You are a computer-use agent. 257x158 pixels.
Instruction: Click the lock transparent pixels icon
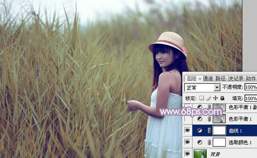[x=201, y=98]
